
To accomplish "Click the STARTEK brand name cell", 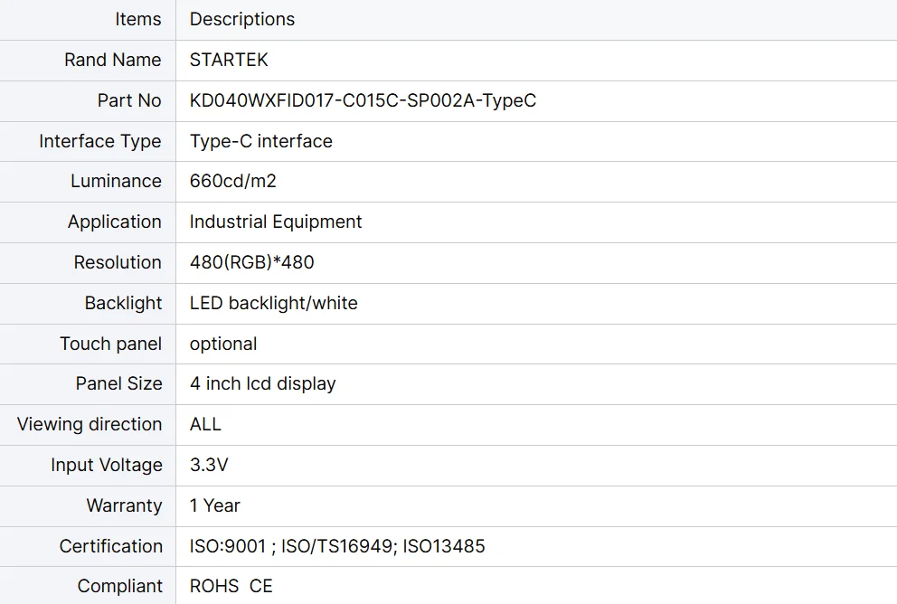I will tap(229, 61).
